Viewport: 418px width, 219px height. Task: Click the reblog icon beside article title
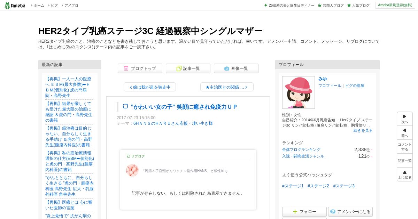tap(125, 106)
